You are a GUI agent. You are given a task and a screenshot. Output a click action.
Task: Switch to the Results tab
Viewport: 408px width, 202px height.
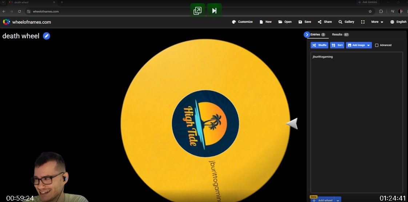340,34
